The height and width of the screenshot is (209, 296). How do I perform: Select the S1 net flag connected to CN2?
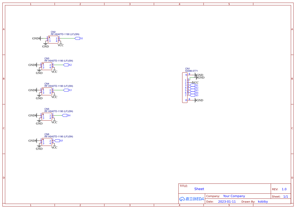coord(77,38)
